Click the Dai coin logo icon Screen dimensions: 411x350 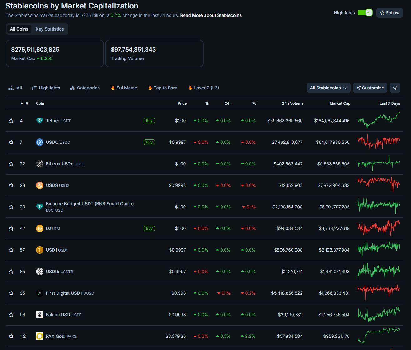point(39,228)
